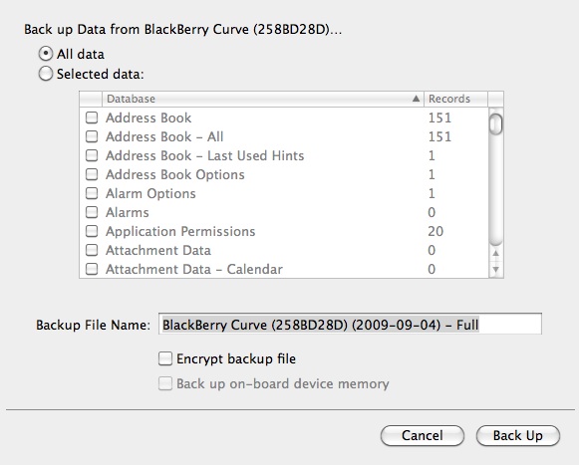This screenshot has width=579, height=465.
Task: Start the backup with Back Up button
Action: tap(517, 435)
